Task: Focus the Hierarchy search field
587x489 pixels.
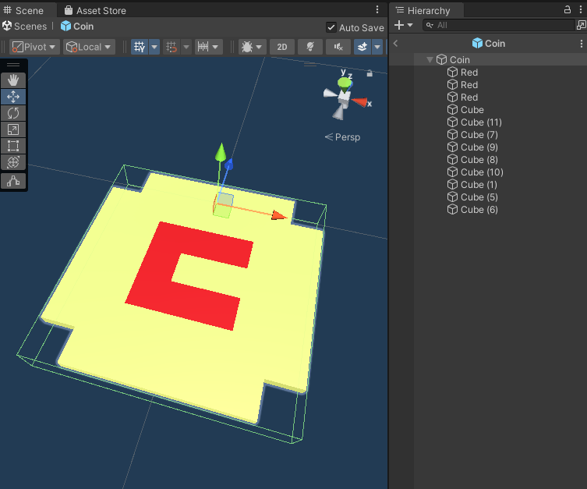Action: pyautogui.click(x=499, y=25)
